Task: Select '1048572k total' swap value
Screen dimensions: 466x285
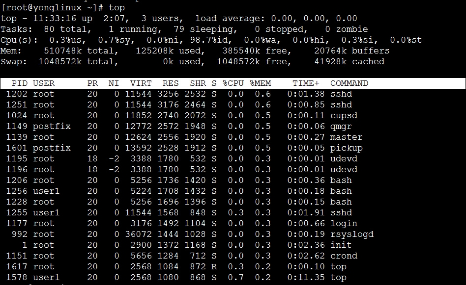Action: (76, 62)
